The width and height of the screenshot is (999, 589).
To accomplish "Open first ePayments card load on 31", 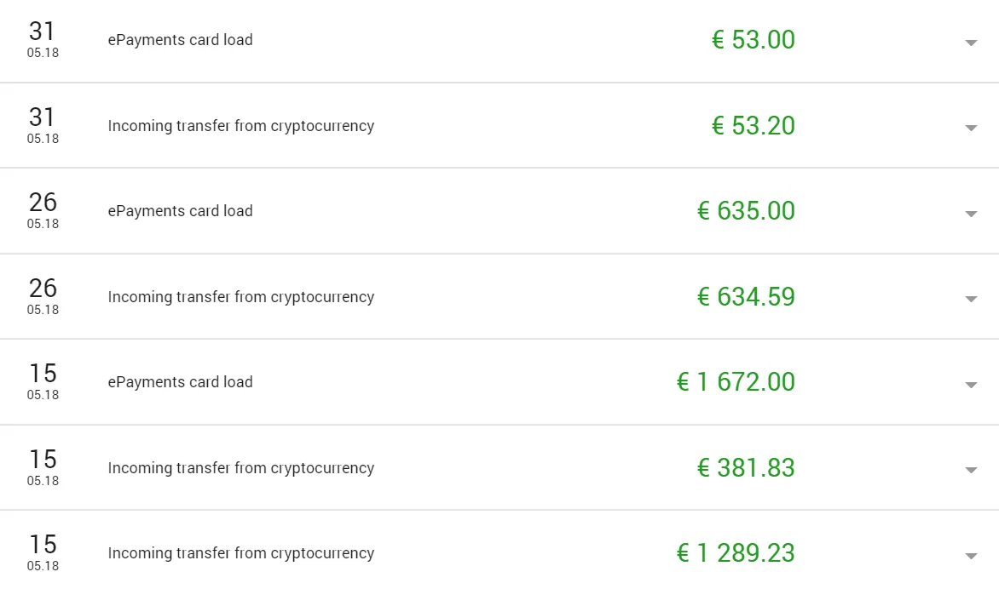I will pyautogui.click(x=181, y=39).
